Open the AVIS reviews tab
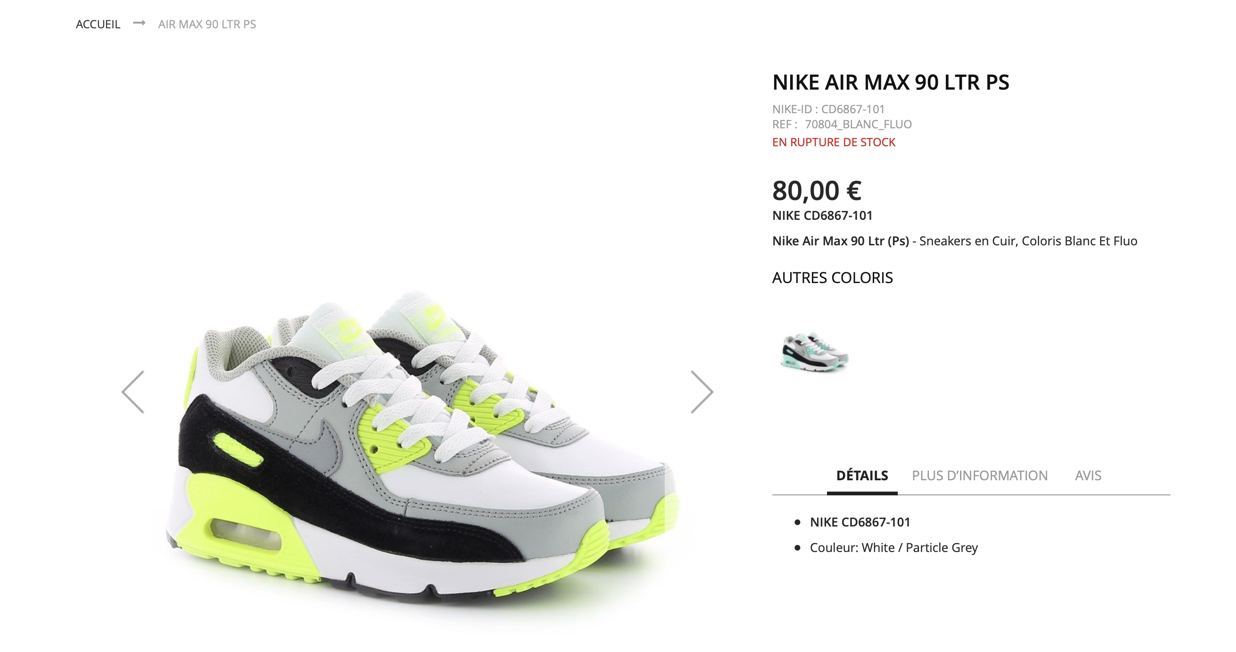1236x652 pixels. point(1088,476)
